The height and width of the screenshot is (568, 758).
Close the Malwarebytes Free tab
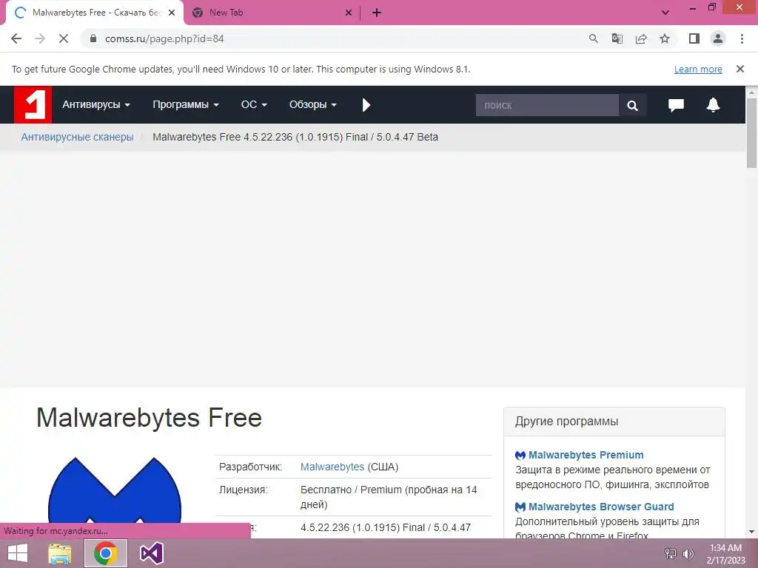172,13
